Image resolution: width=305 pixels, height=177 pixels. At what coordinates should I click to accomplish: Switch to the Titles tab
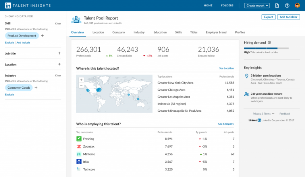point(194,32)
